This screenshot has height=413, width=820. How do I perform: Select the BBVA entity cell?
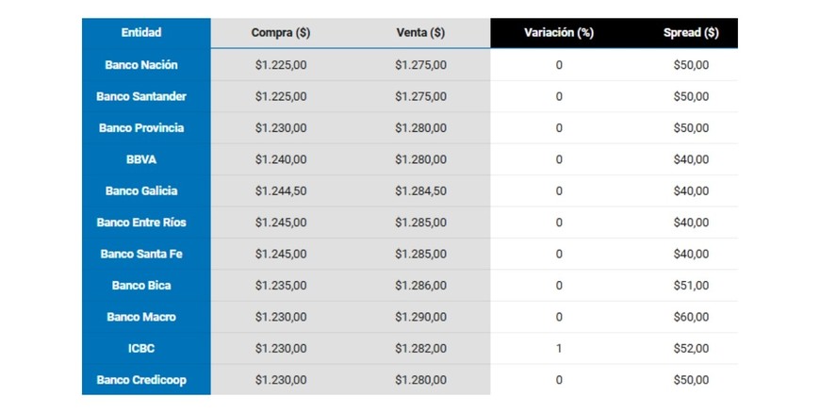coord(141,159)
